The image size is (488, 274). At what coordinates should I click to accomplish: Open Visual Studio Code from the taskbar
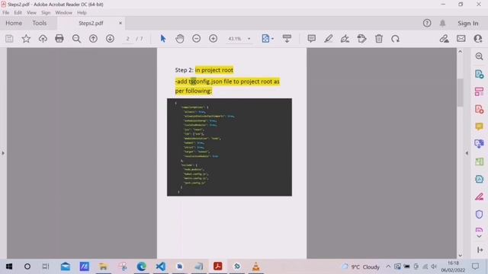161,266
